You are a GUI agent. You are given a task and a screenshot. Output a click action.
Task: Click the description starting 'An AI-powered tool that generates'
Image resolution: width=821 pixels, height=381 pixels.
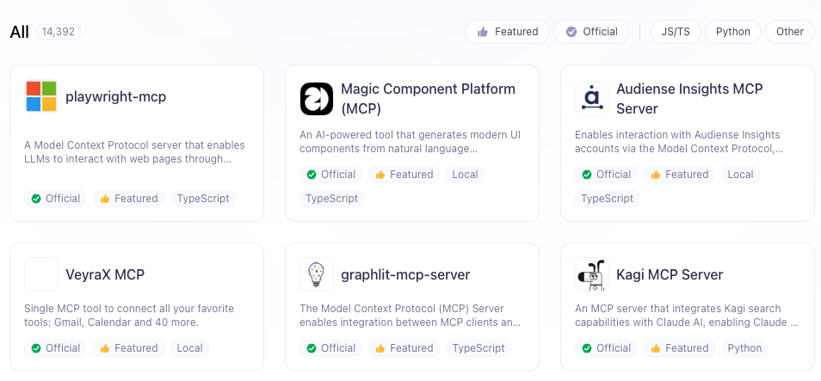410,142
